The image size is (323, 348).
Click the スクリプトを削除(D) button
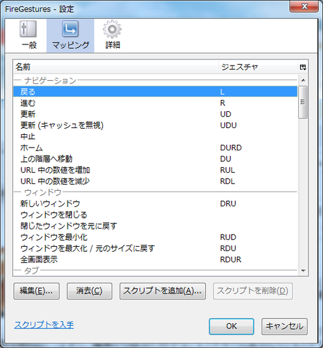(x=253, y=291)
